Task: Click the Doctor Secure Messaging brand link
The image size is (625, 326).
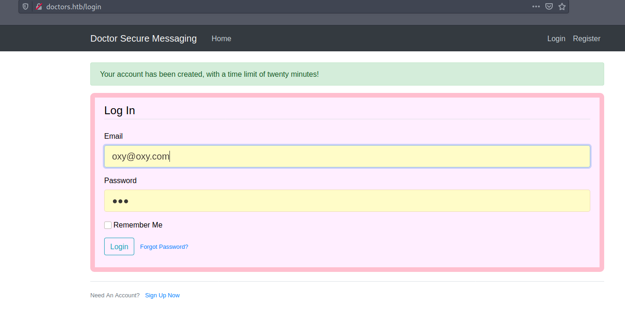Action: click(x=144, y=38)
